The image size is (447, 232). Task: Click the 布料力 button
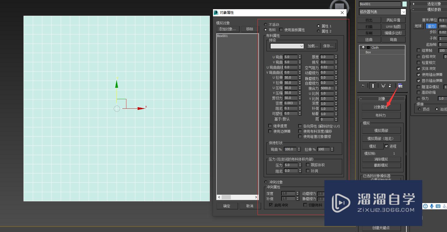click(x=381, y=115)
